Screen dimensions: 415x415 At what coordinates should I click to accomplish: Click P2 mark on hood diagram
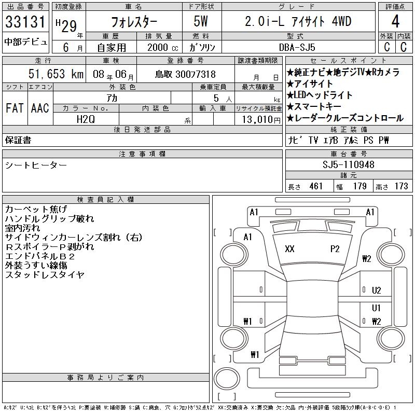[x=335, y=249]
